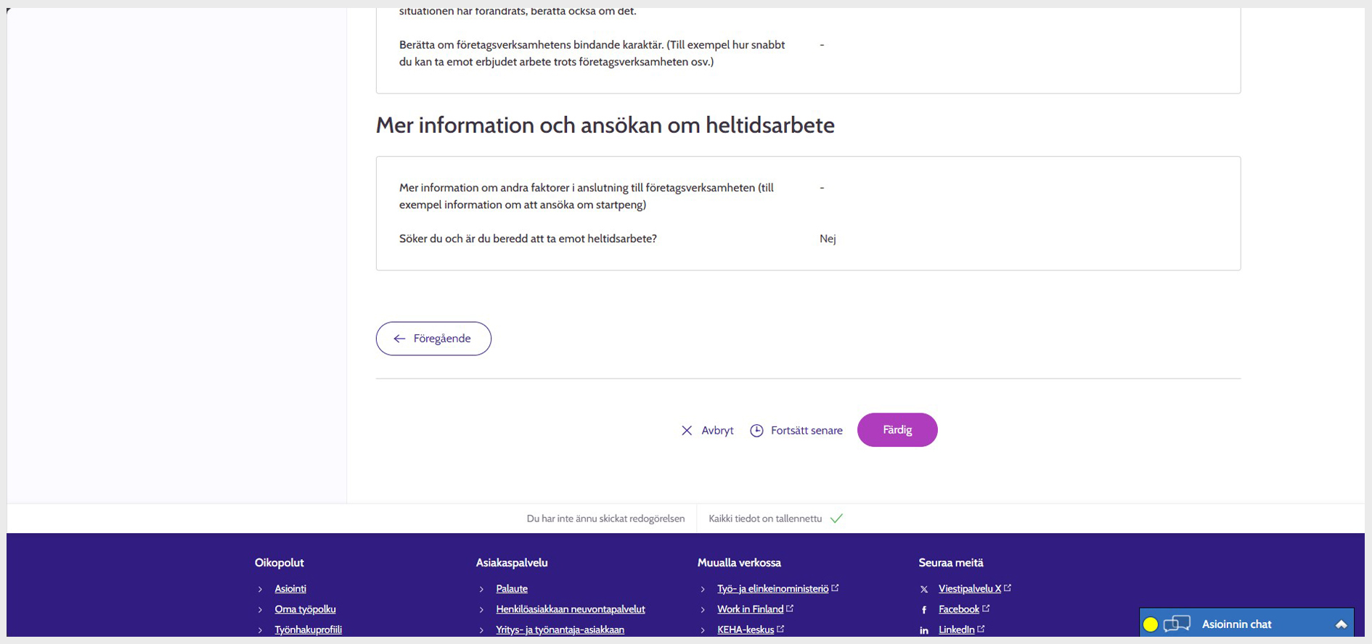1372x644 pixels.
Task: Click external-link icon after Work in Finland
Action: click(x=790, y=608)
